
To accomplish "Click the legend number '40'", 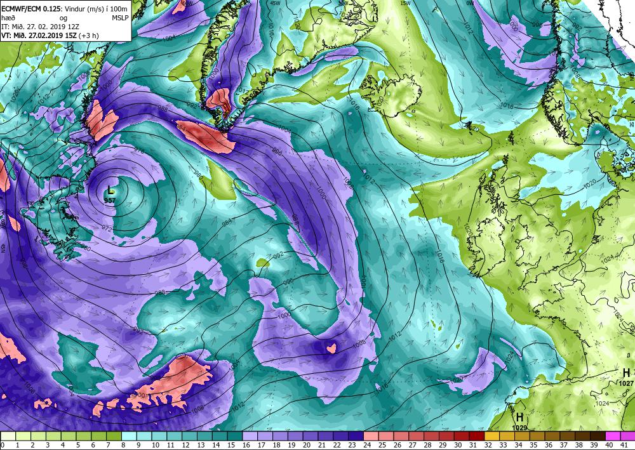I will point(609,445).
